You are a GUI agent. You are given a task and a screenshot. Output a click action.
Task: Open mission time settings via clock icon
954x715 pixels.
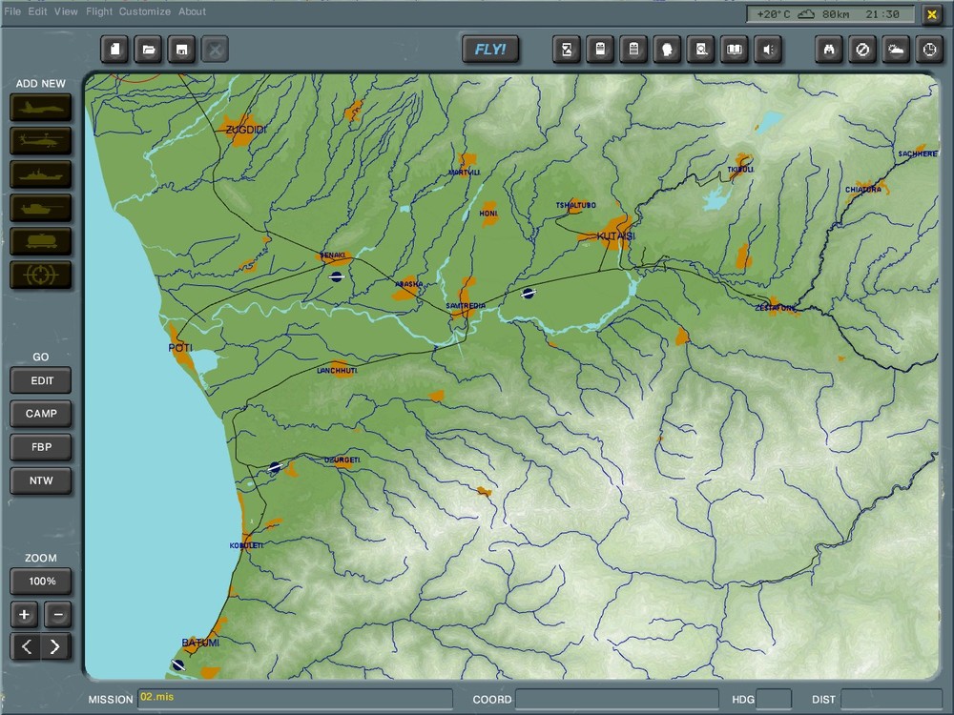click(928, 49)
